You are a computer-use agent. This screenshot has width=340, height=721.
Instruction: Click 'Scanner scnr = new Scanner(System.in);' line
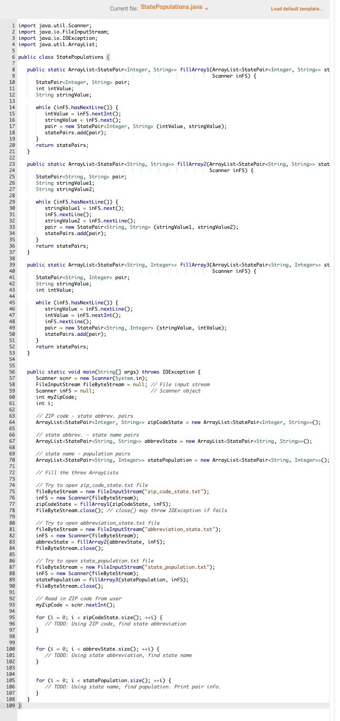[92, 378]
